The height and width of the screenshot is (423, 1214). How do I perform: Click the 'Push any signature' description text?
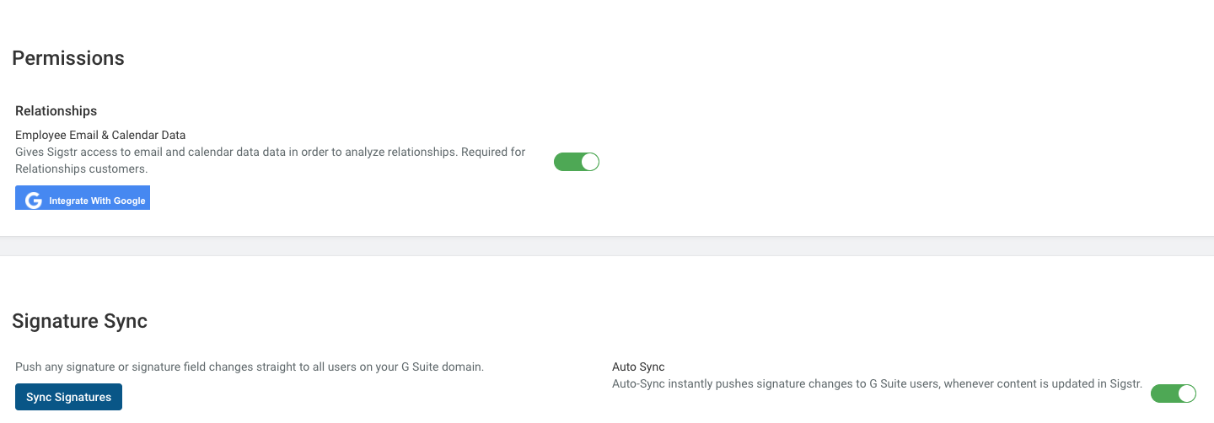(x=250, y=367)
